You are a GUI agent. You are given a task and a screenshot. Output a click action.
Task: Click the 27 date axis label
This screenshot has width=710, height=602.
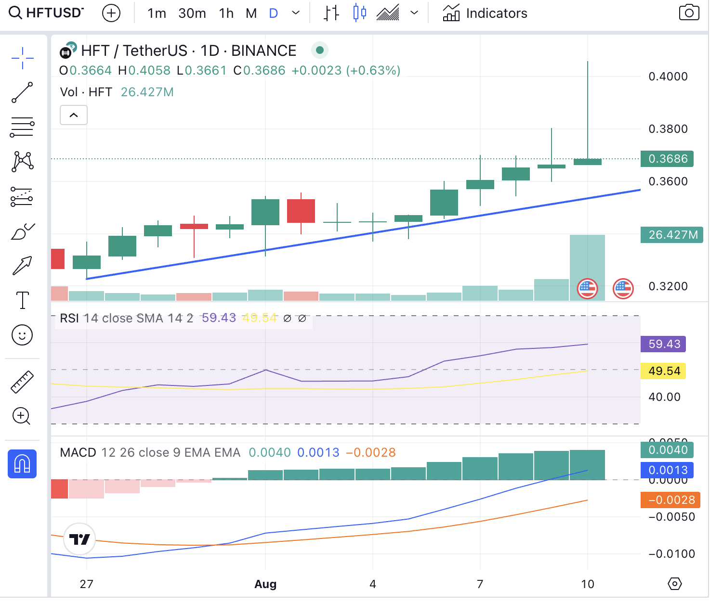tap(86, 584)
